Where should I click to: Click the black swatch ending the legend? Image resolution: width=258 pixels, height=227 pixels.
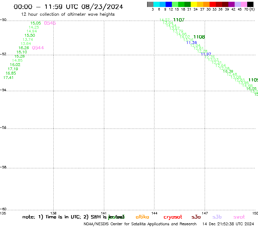250,4
